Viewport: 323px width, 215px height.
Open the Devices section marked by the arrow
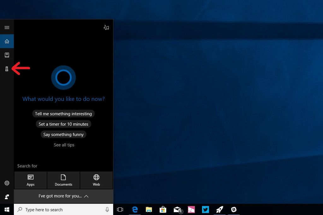coord(7,68)
